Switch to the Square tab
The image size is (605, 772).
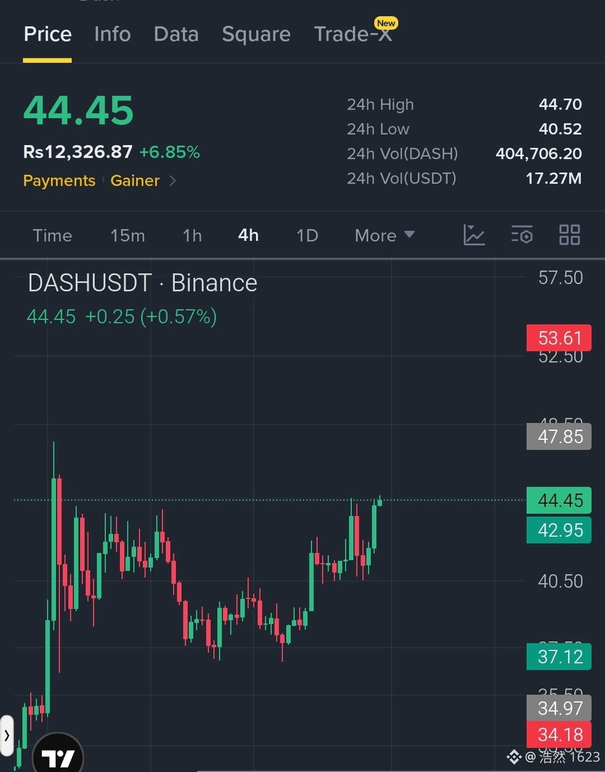(256, 34)
